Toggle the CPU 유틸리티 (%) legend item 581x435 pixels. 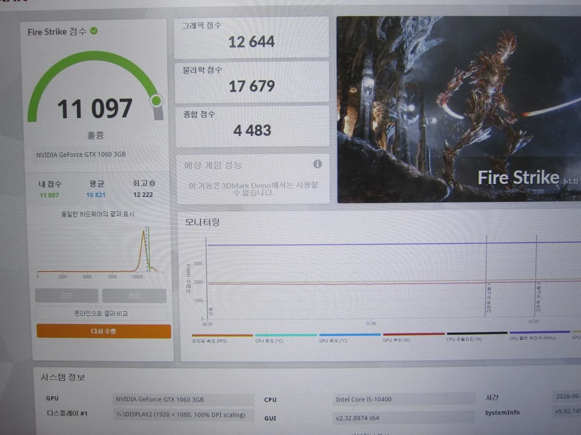click(477, 336)
